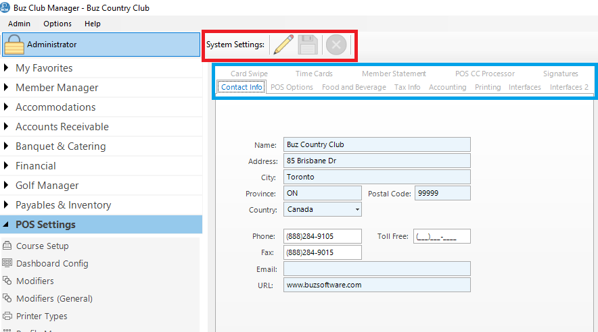The image size is (598, 332).
Task: Click the floppy disk Save icon
Action: [x=308, y=45]
